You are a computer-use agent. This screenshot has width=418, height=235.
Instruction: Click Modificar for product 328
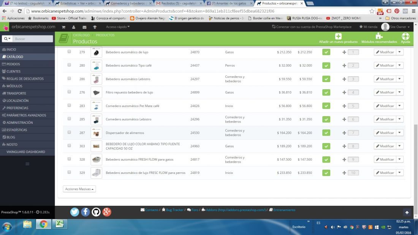click(x=385, y=159)
